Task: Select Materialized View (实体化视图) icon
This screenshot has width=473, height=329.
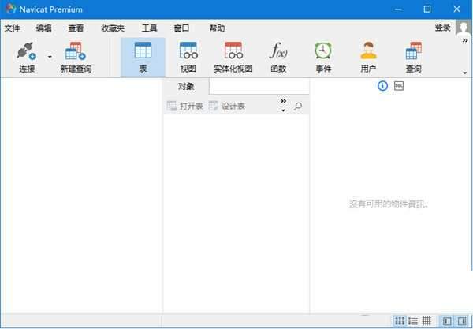Action: pos(233,54)
